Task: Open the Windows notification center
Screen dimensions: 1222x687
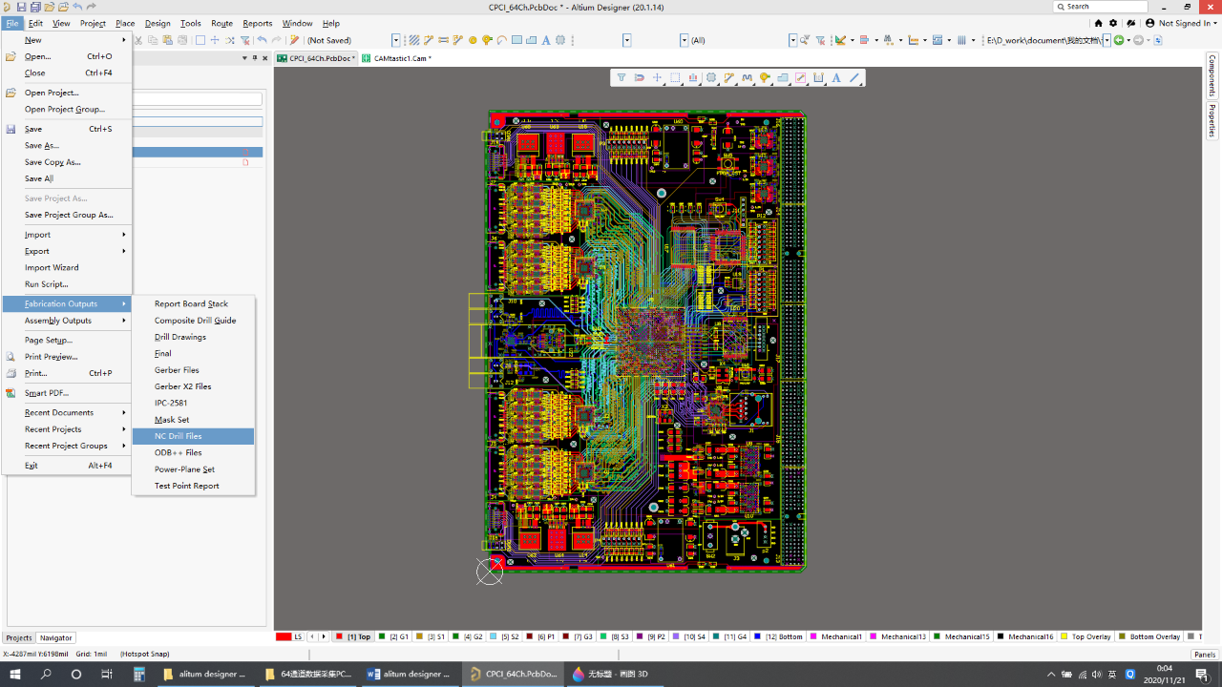Action: pos(1201,674)
